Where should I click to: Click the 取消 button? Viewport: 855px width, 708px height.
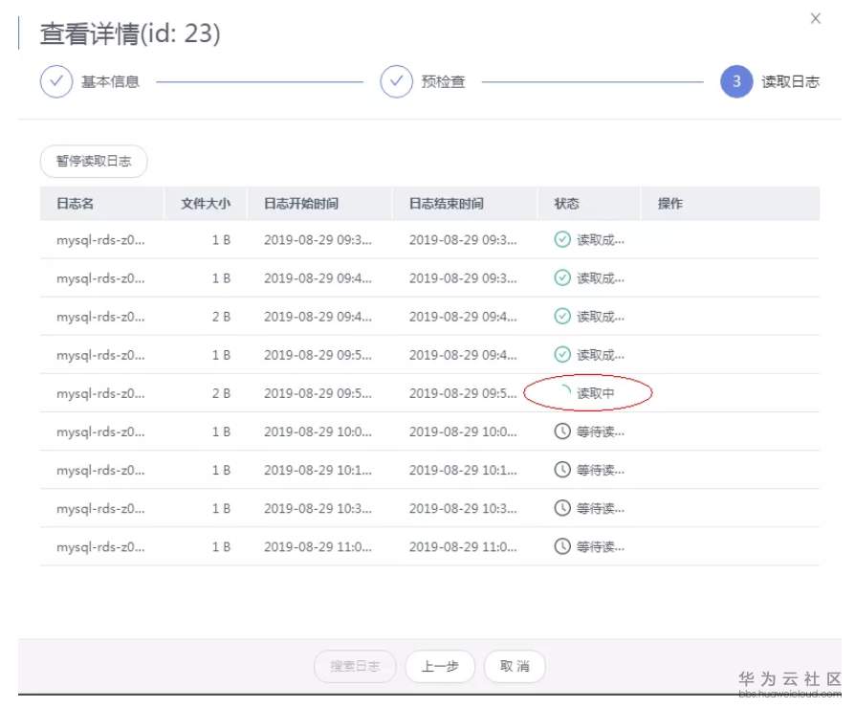pyautogui.click(x=515, y=666)
